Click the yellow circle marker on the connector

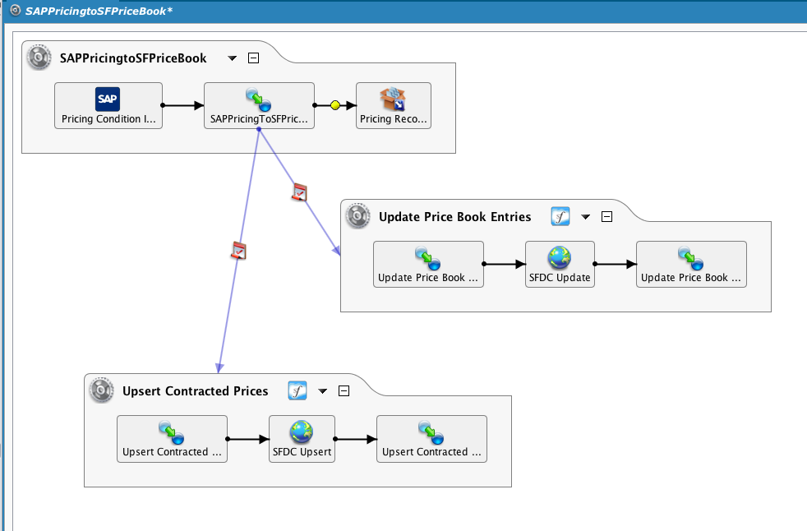(x=335, y=105)
